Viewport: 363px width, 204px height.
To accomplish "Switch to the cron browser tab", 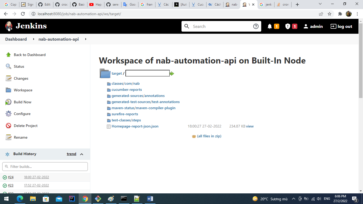I will (282, 5).
